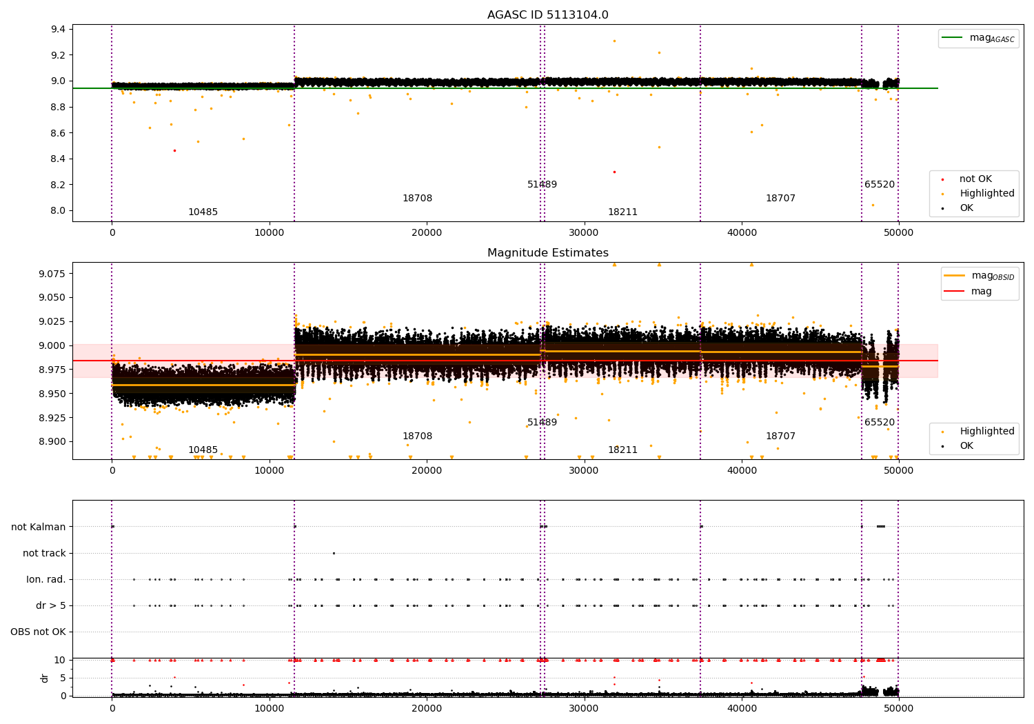Click obsid label 18708 in Magnitude Estimates plot
The height and width of the screenshot is (724, 1034).
[417, 436]
